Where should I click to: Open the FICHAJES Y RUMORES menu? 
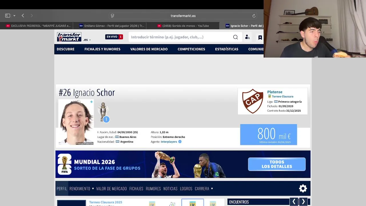click(102, 49)
